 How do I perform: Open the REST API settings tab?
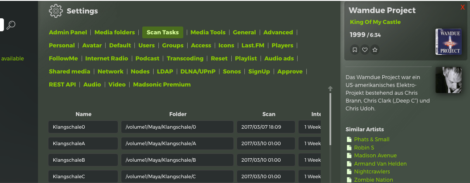click(62, 84)
